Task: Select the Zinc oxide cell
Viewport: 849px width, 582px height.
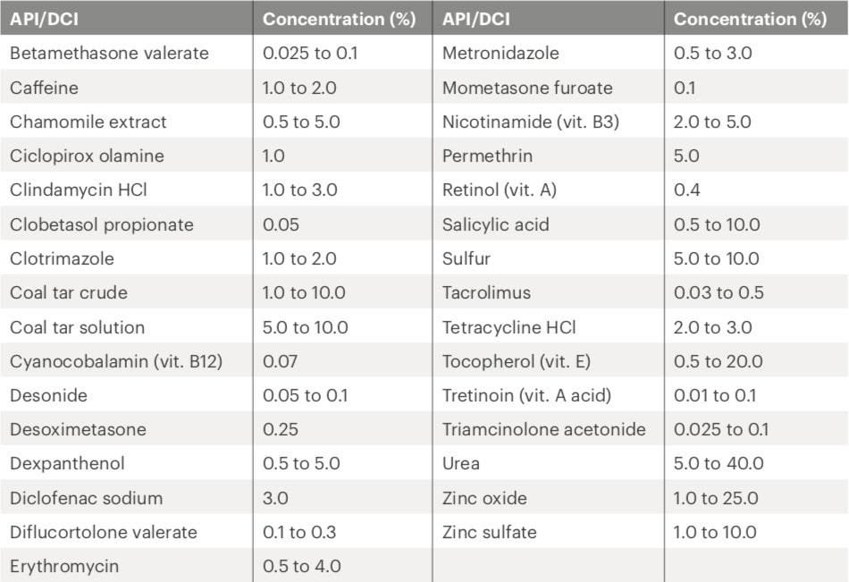Action: (484, 498)
